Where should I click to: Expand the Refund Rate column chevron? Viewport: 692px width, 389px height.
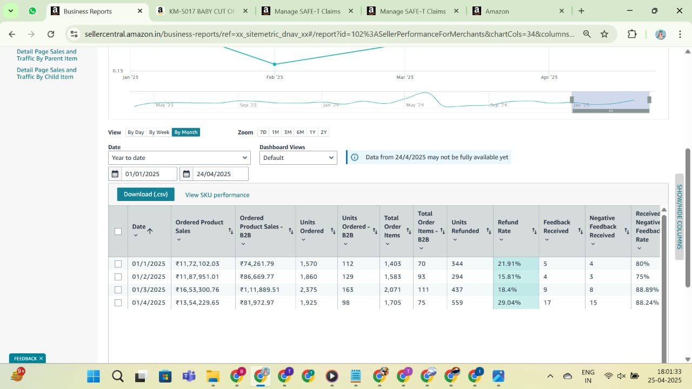pyautogui.click(x=501, y=240)
